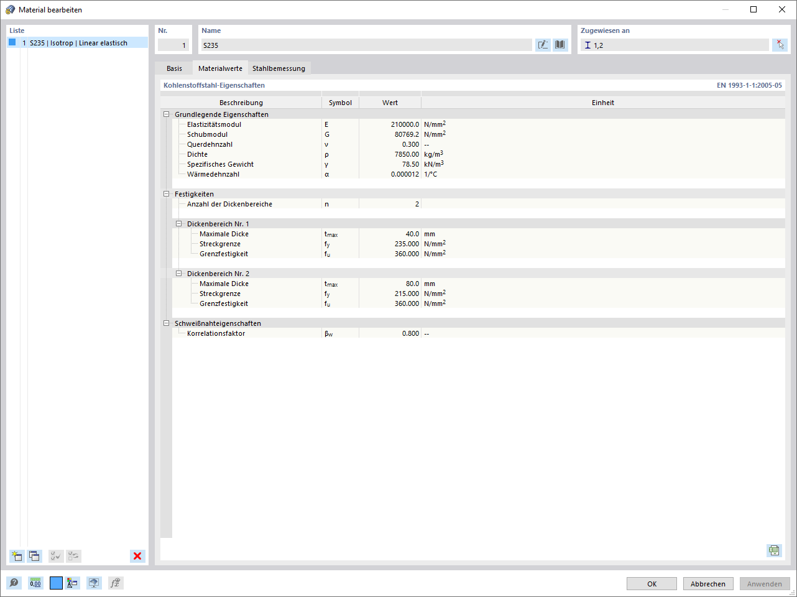
Task: Open the help icon at bottom left
Action: click(14, 583)
